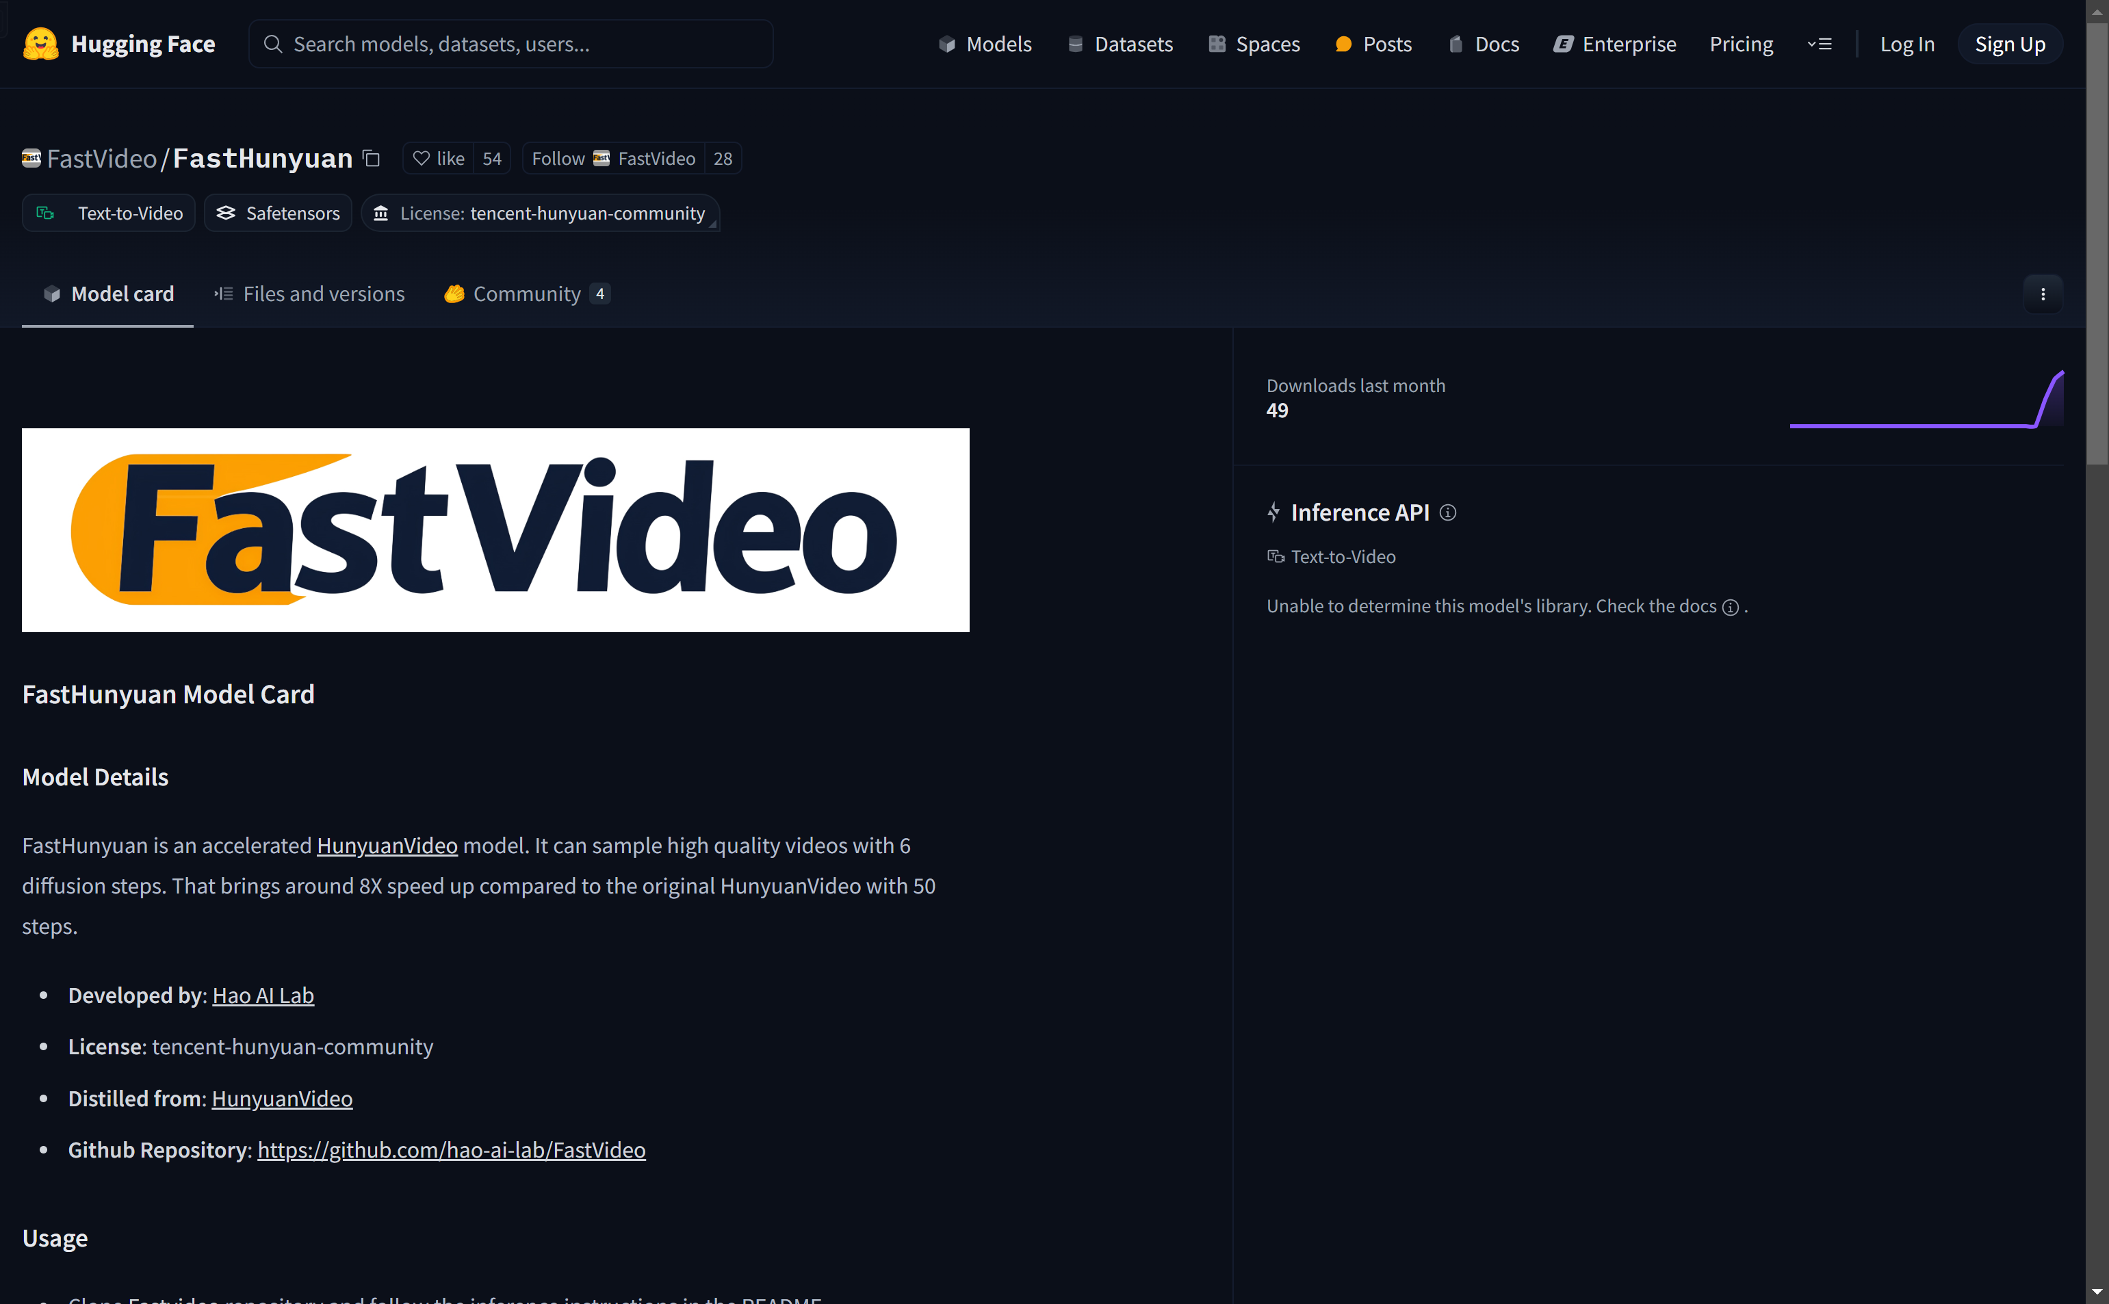2109x1304 pixels.
Task: Click the FastHunyuan model name
Action: pyautogui.click(x=262, y=159)
